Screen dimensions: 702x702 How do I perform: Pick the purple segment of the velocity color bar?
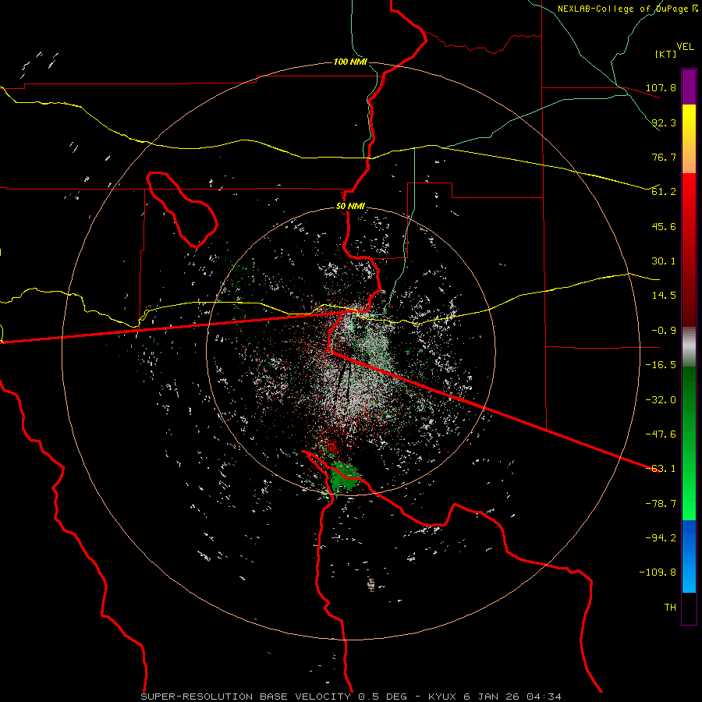pyautogui.click(x=689, y=87)
